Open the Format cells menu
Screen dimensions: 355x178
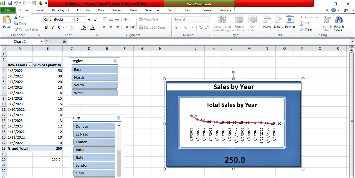click(290, 24)
